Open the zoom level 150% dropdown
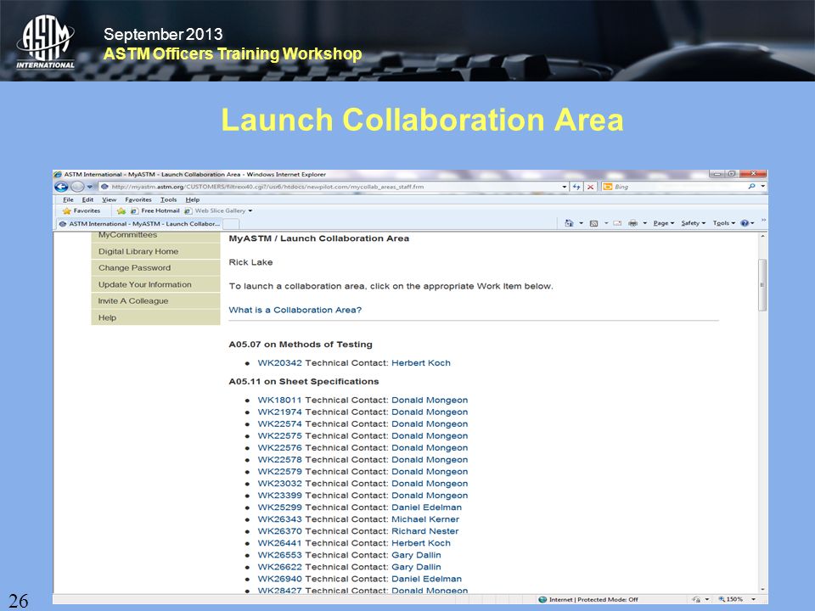 tap(754, 600)
